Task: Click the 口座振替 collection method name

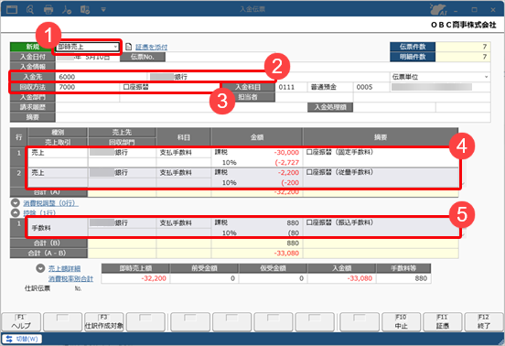Action: [170, 87]
